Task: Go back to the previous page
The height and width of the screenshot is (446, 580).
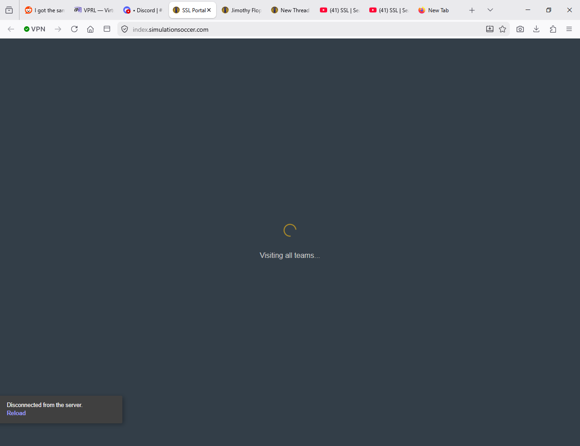Action: 11,29
